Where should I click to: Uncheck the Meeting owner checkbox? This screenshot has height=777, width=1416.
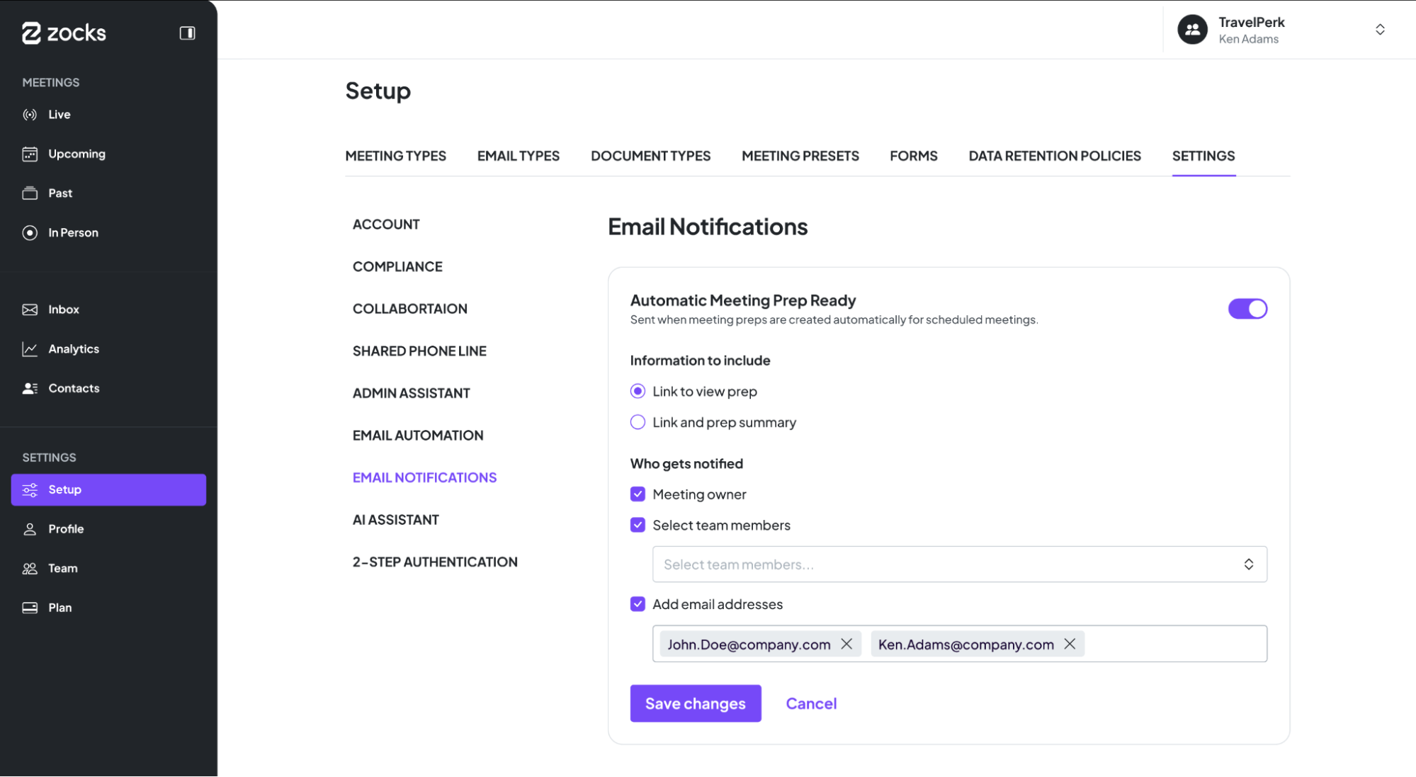click(638, 494)
